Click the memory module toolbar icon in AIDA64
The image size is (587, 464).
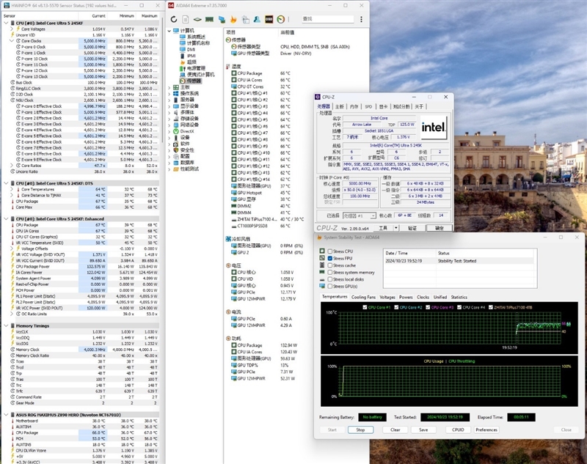pyautogui.click(x=209, y=19)
